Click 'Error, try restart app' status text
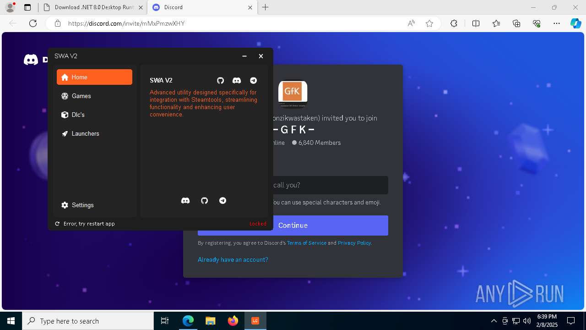Image resolution: width=586 pixels, height=330 pixels. [89, 224]
